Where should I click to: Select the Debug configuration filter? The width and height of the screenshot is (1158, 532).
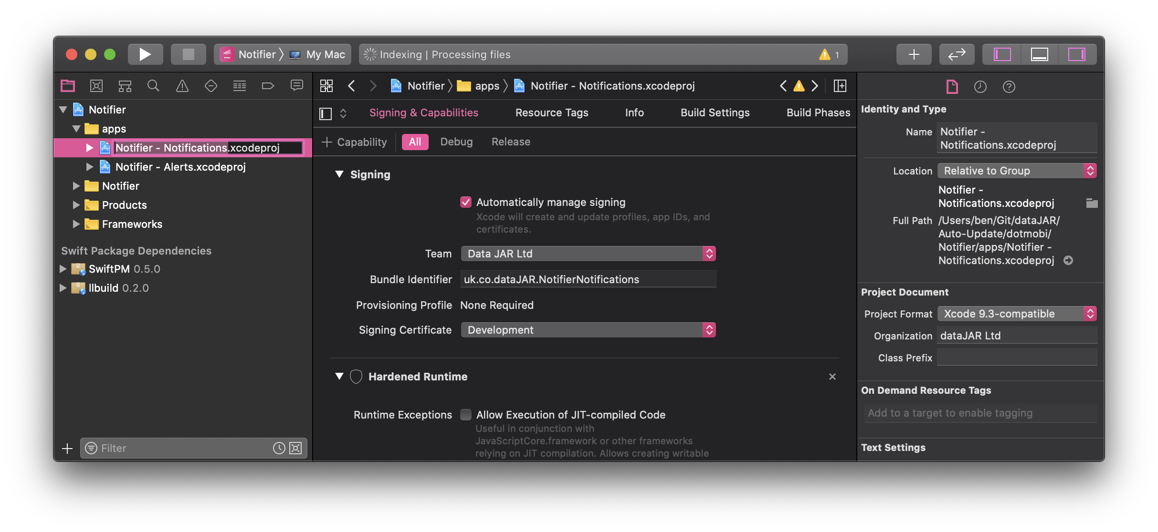tap(456, 142)
